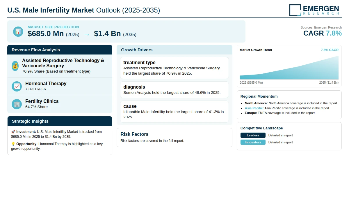Click the building icon beside Fertility Clinics

[x=17, y=104]
